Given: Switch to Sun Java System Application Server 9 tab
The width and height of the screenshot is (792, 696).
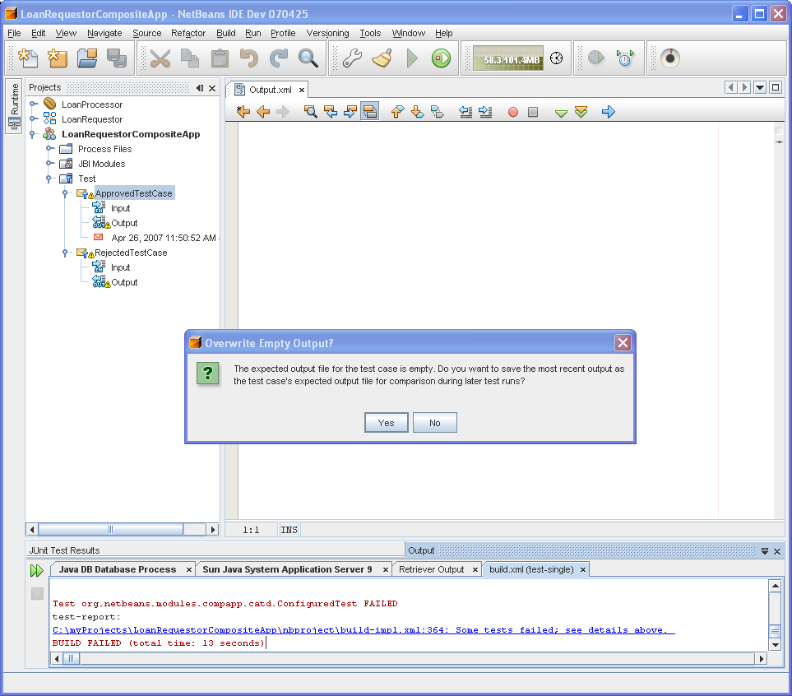Looking at the screenshot, I should pos(287,569).
